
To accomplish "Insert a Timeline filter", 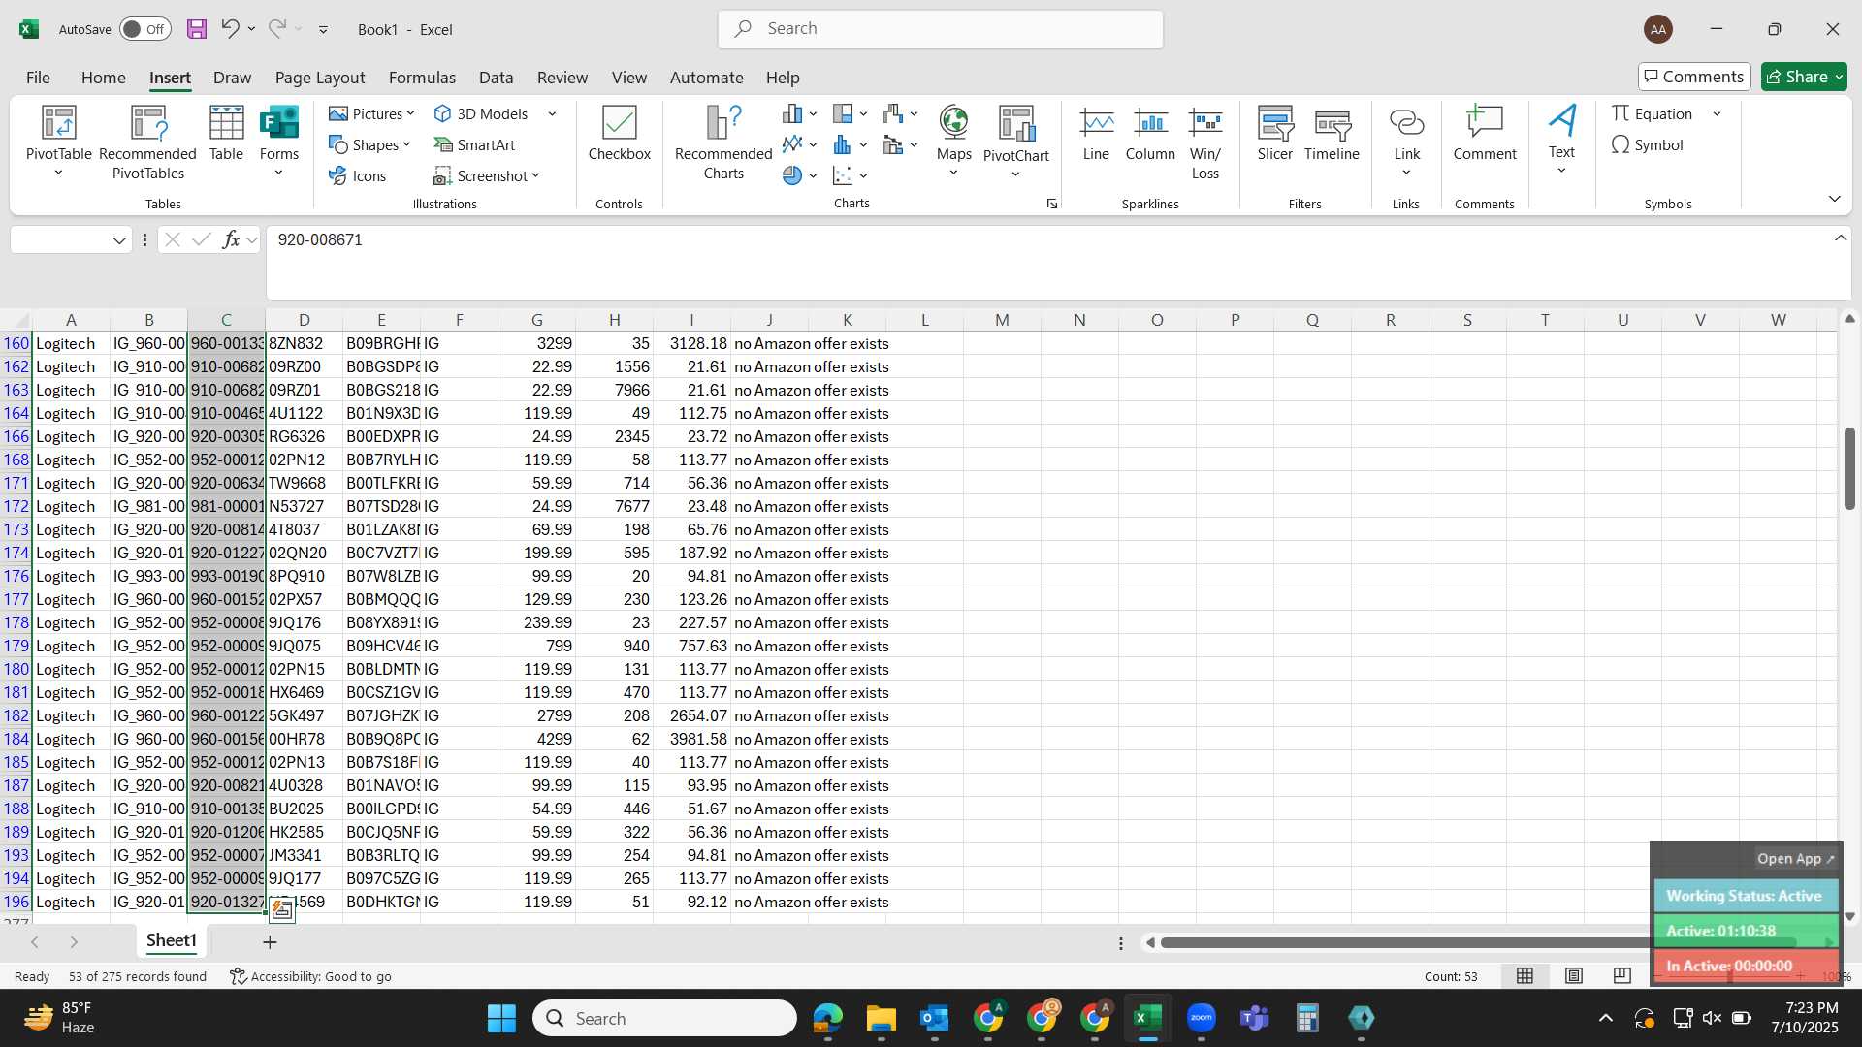I will click(1332, 134).
